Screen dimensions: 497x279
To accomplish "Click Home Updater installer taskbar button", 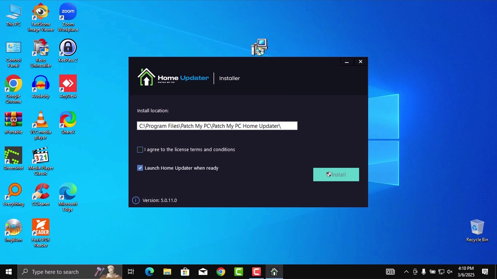I will [274, 272].
